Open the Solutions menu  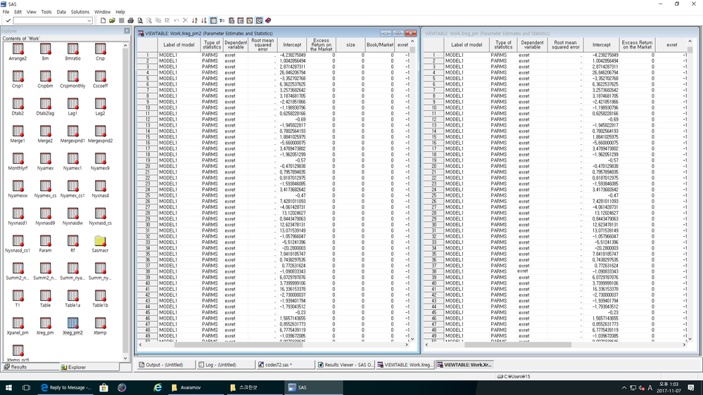(x=80, y=12)
